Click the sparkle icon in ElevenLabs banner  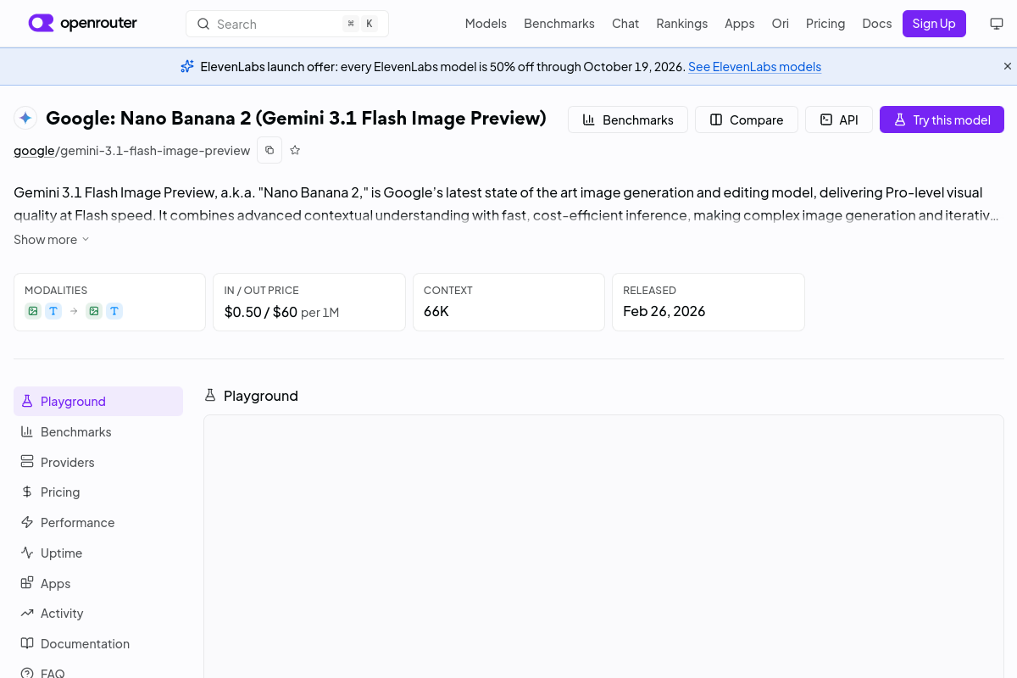(187, 66)
